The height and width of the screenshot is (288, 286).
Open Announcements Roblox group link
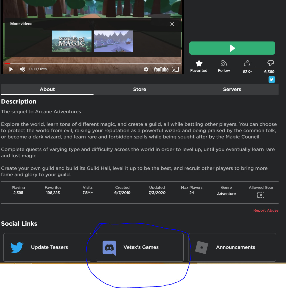(x=232, y=247)
